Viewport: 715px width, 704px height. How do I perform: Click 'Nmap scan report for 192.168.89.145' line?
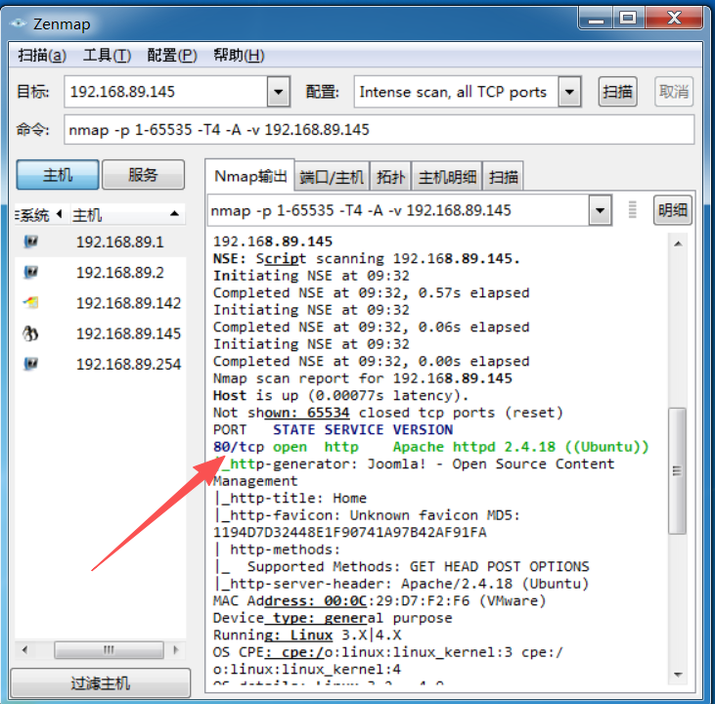pos(362,378)
